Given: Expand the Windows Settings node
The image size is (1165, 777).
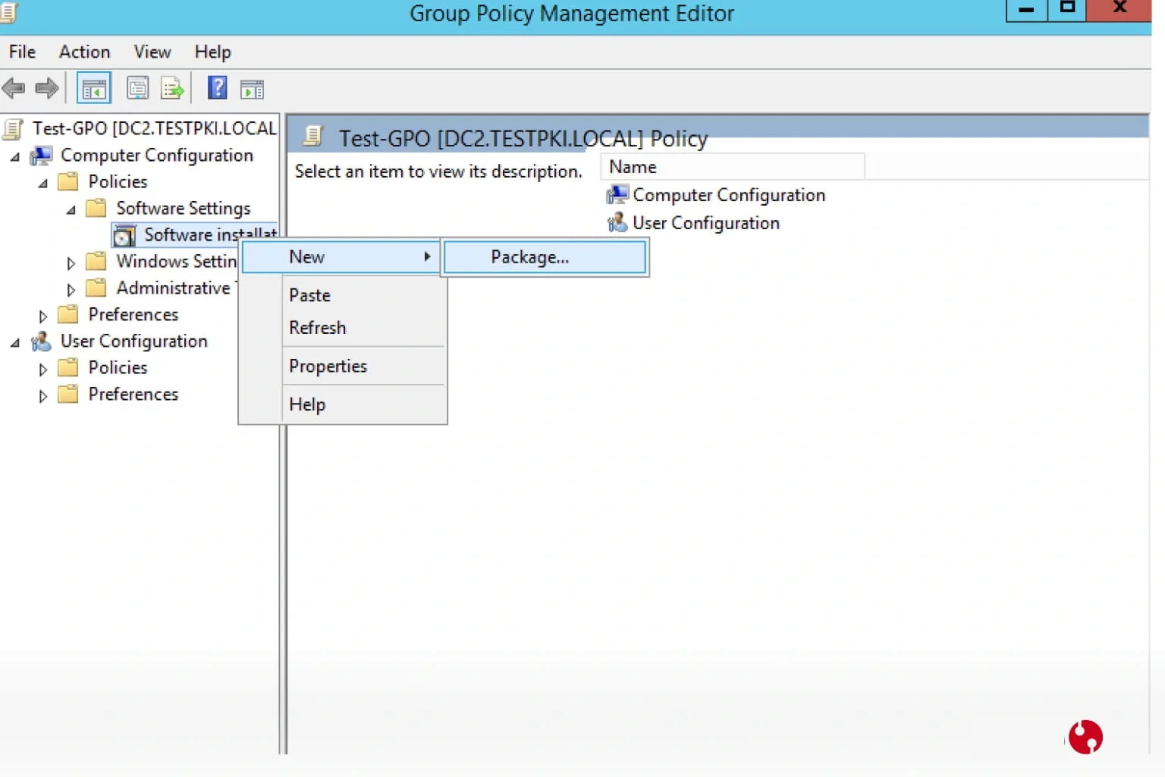Looking at the screenshot, I should tap(71, 263).
